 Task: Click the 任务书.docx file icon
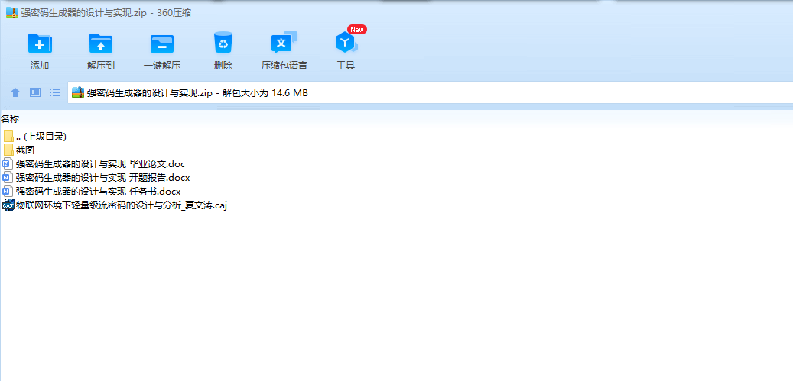8,191
